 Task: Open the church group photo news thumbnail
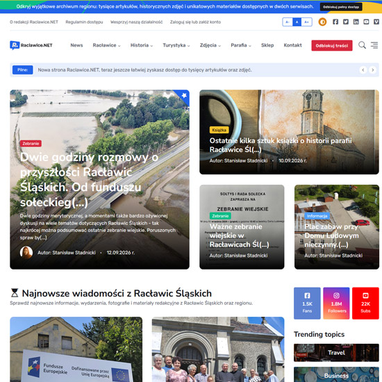218,349
